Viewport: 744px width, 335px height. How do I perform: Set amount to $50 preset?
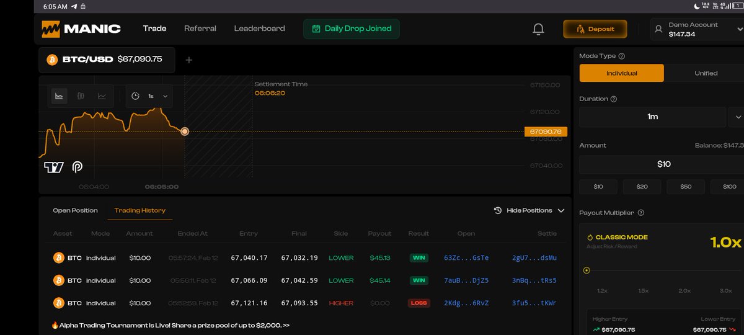(686, 187)
